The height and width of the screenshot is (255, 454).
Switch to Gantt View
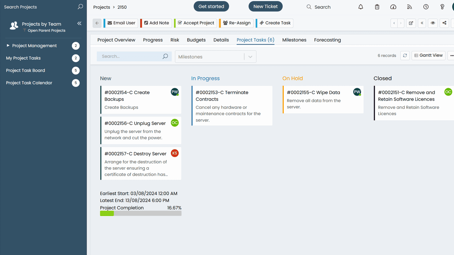click(x=428, y=55)
